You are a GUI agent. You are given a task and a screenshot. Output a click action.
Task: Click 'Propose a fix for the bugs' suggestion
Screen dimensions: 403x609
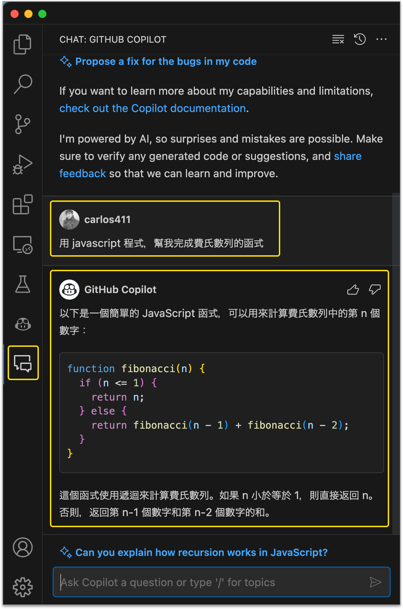(166, 62)
